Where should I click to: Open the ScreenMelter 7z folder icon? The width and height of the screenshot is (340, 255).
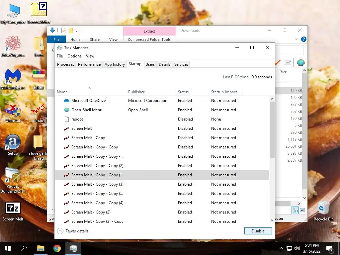coord(39,13)
